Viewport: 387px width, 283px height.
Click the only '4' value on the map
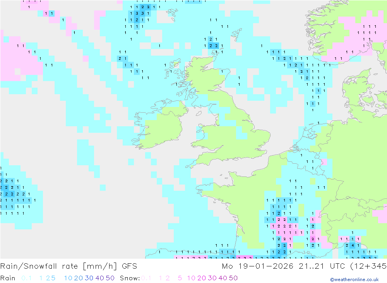(x=353, y=246)
